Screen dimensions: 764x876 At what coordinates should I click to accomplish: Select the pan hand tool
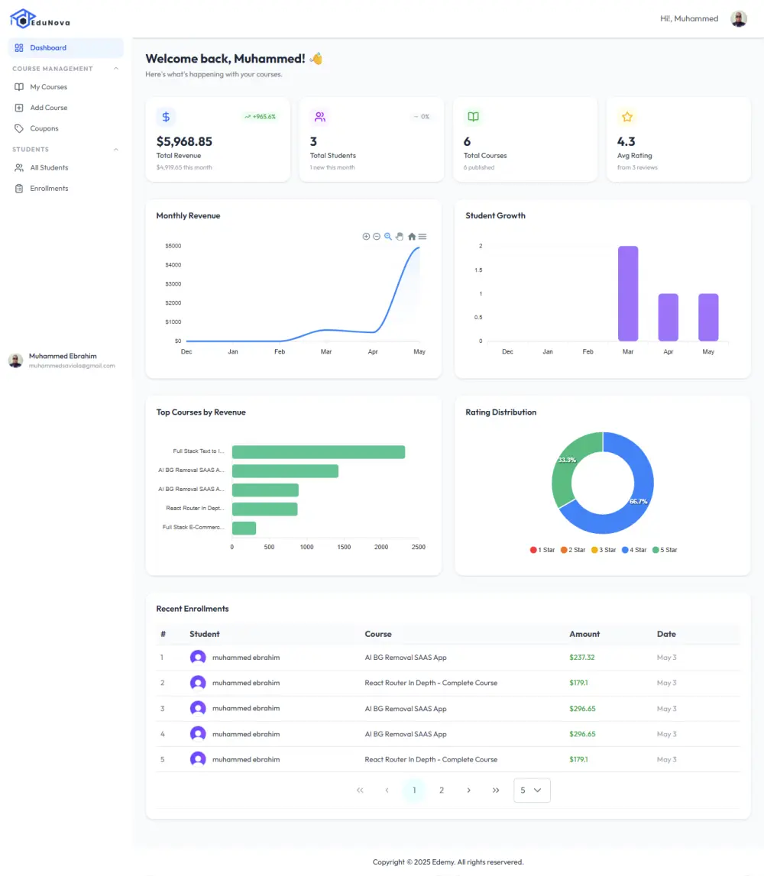[400, 236]
